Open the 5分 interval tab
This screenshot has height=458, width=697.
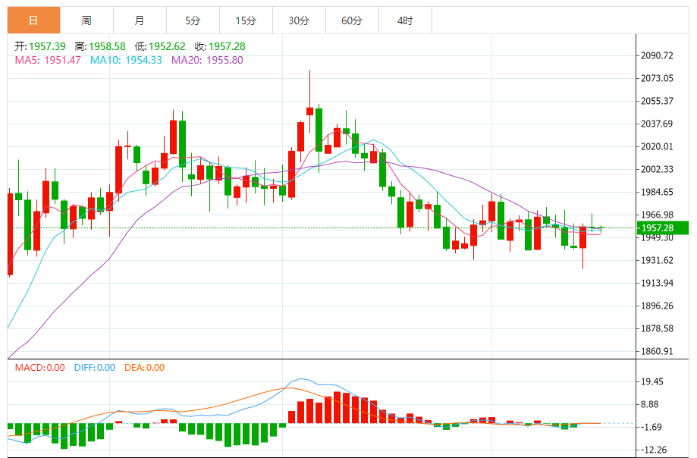point(193,20)
